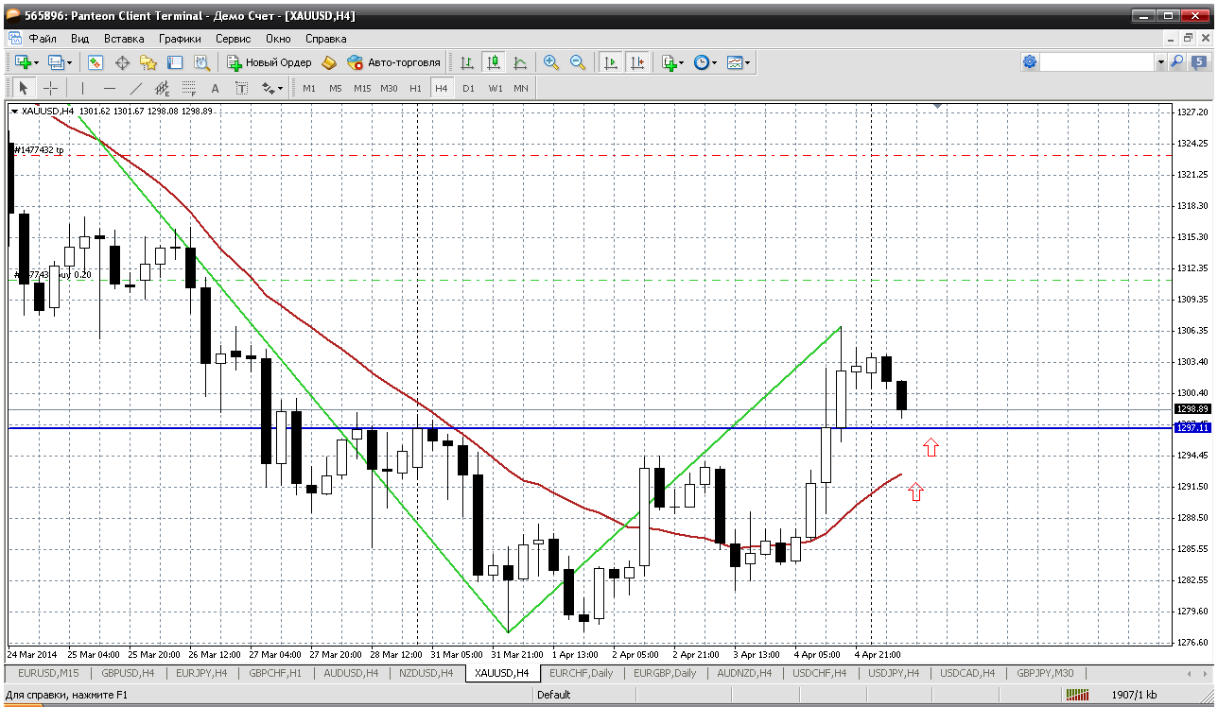Open the Market Watch panel icon
This screenshot has width=1218, height=707.
(96, 62)
